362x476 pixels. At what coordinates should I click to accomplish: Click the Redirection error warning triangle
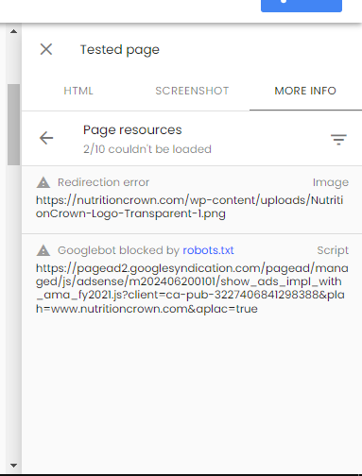(43, 182)
